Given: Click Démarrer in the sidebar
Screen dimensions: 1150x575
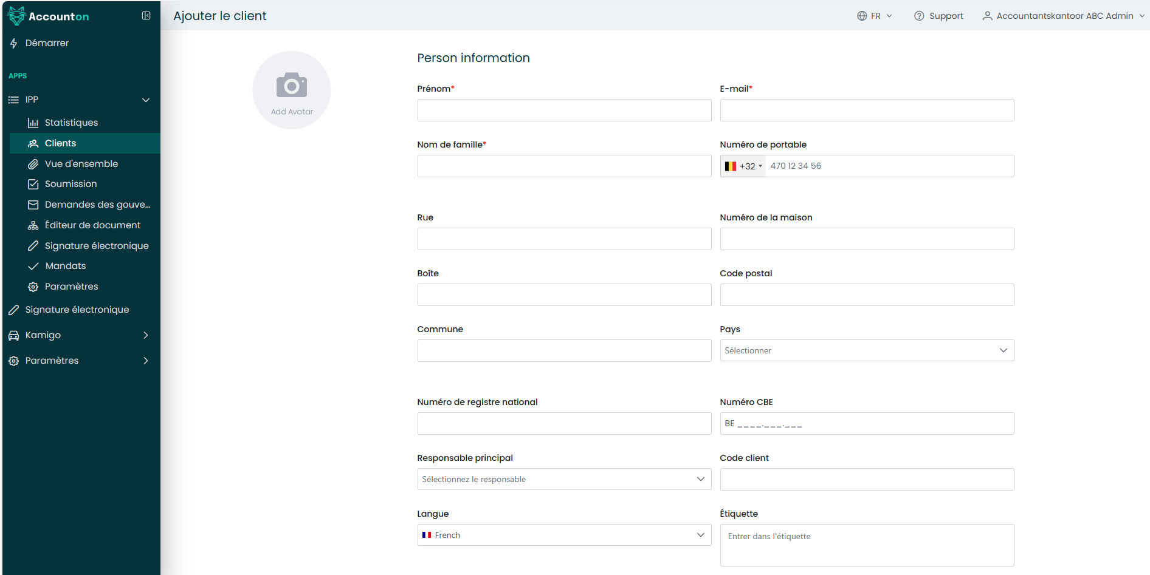Looking at the screenshot, I should [x=47, y=43].
